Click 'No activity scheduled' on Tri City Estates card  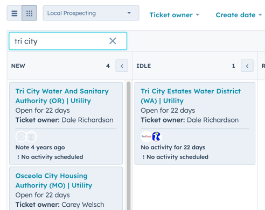tap(177, 157)
